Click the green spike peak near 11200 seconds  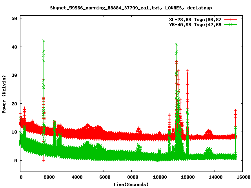[176, 44]
